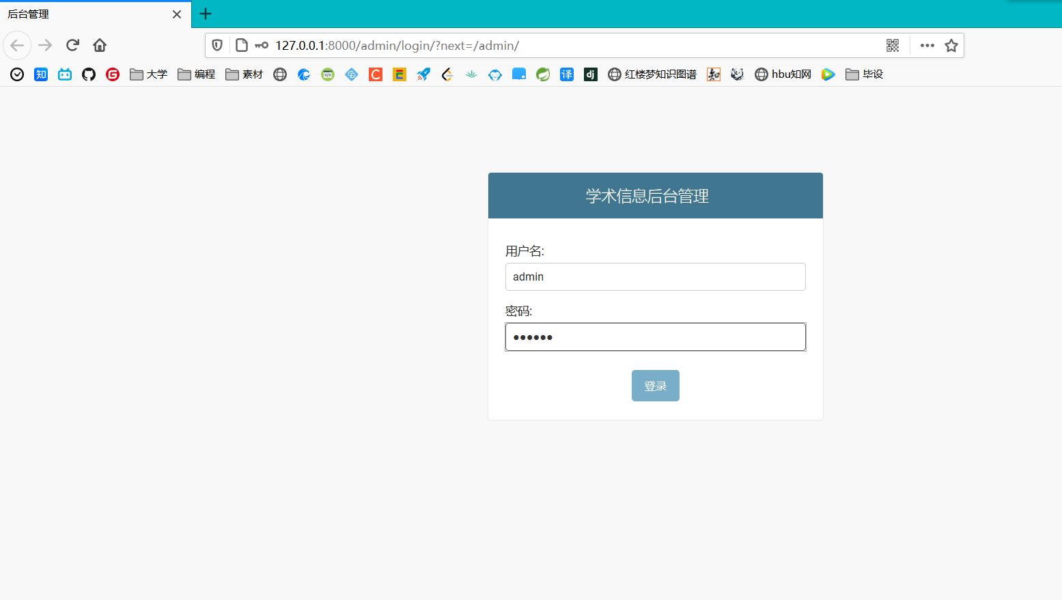Viewport: 1062px width, 600px height.
Task: Open the green code-tag bookmark
Action: click(x=328, y=74)
